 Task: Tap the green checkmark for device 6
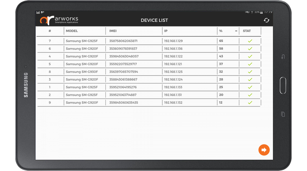click(x=250, y=49)
